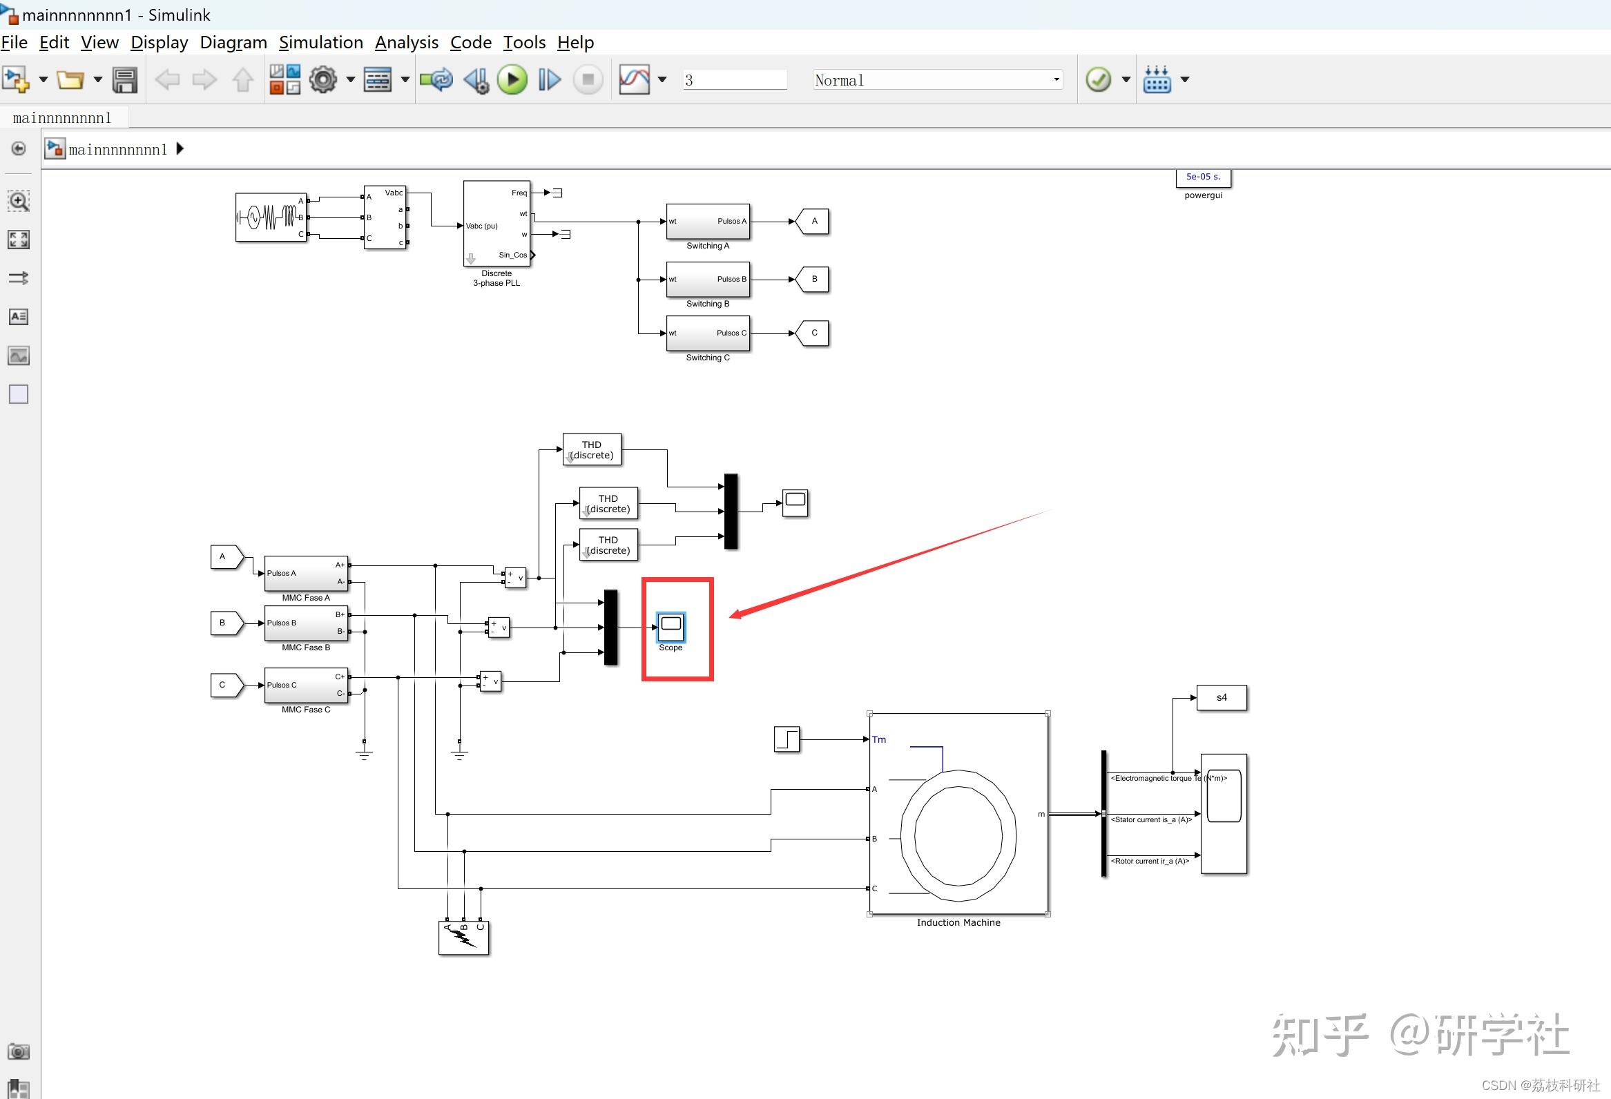Image resolution: width=1611 pixels, height=1099 pixels.
Task: Run the simulation with the green play icon
Action: (x=512, y=79)
